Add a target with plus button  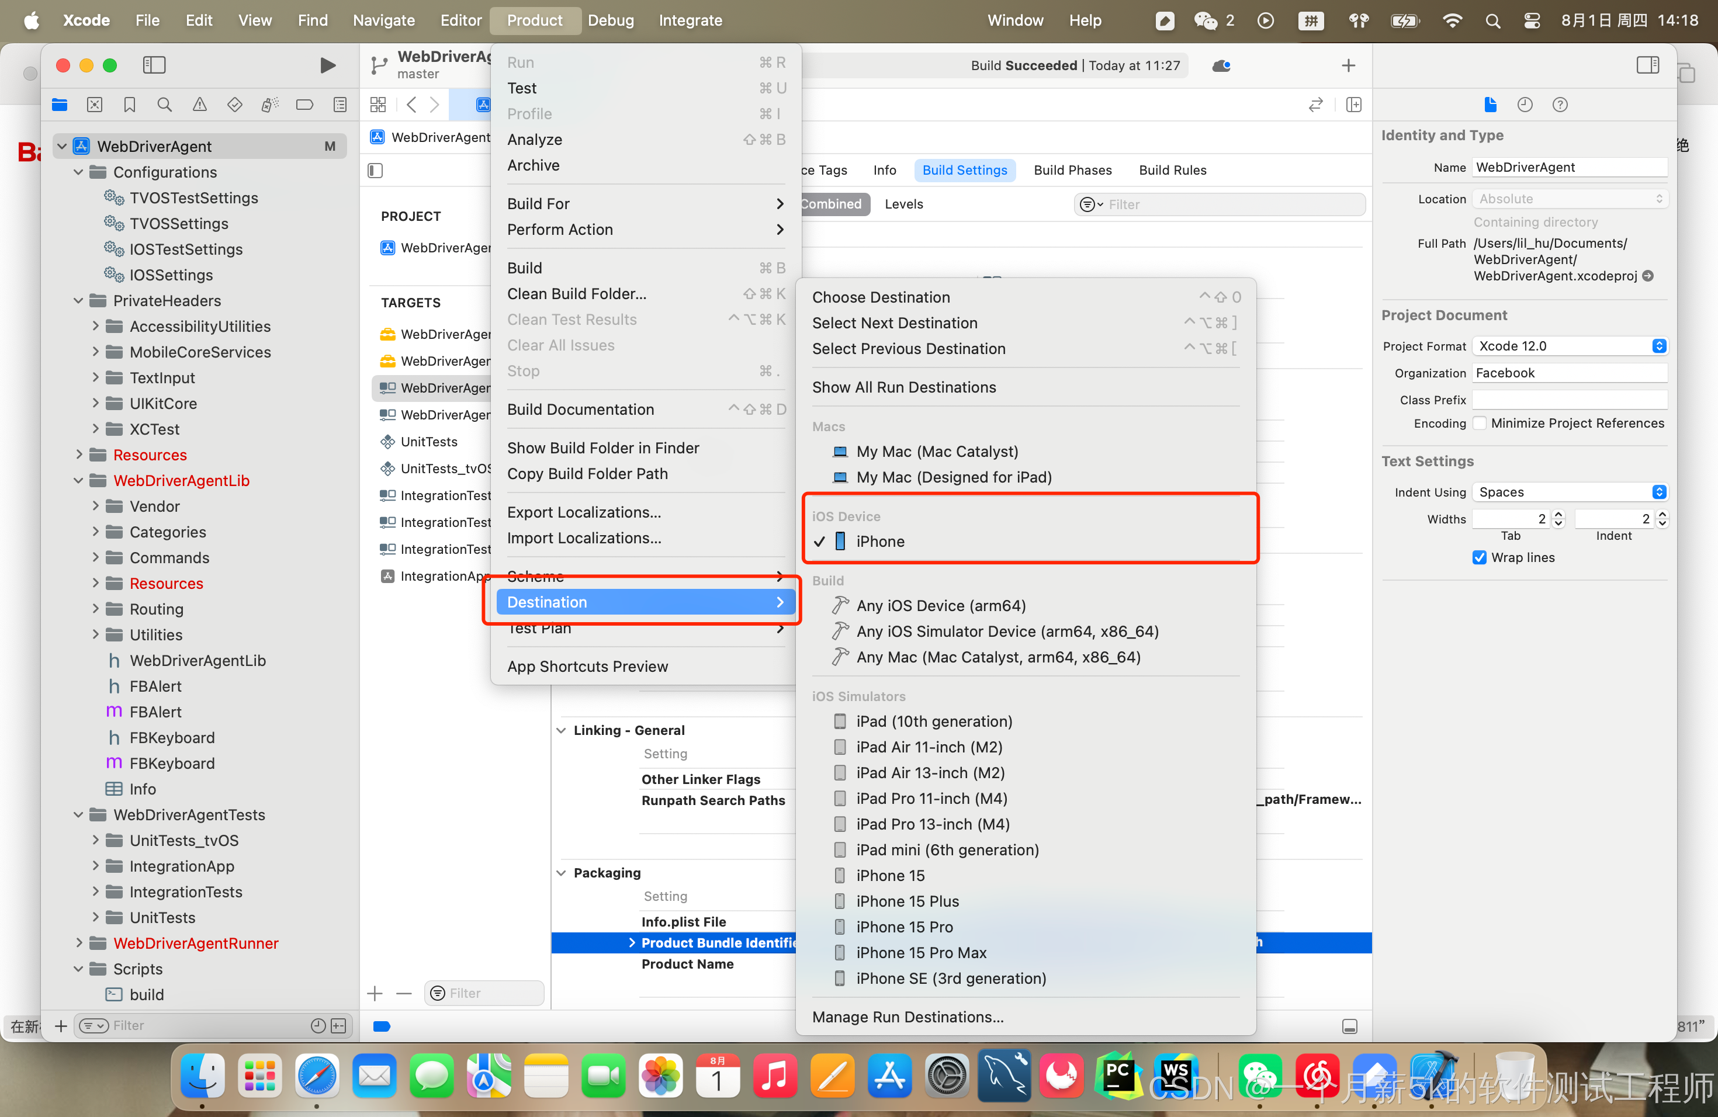pyautogui.click(x=375, y=994)
